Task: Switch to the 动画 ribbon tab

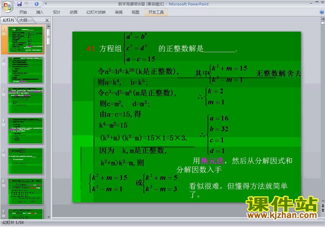Action: [73, 12]
